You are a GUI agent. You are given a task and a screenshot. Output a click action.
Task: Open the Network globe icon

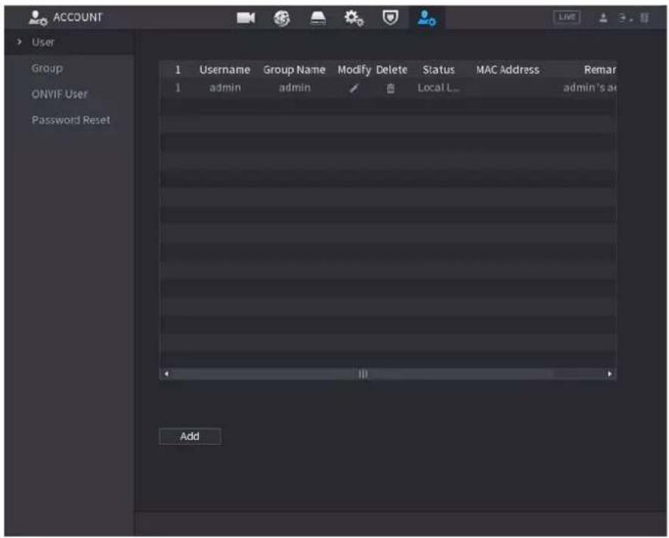click(x=282, y=18)
